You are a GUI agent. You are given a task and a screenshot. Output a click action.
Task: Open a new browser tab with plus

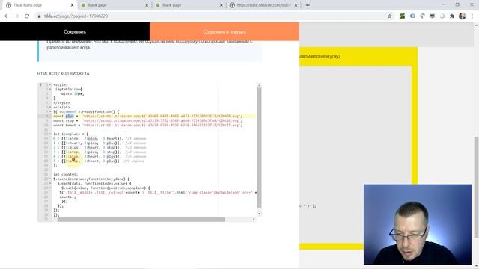[x=308, y=5]
